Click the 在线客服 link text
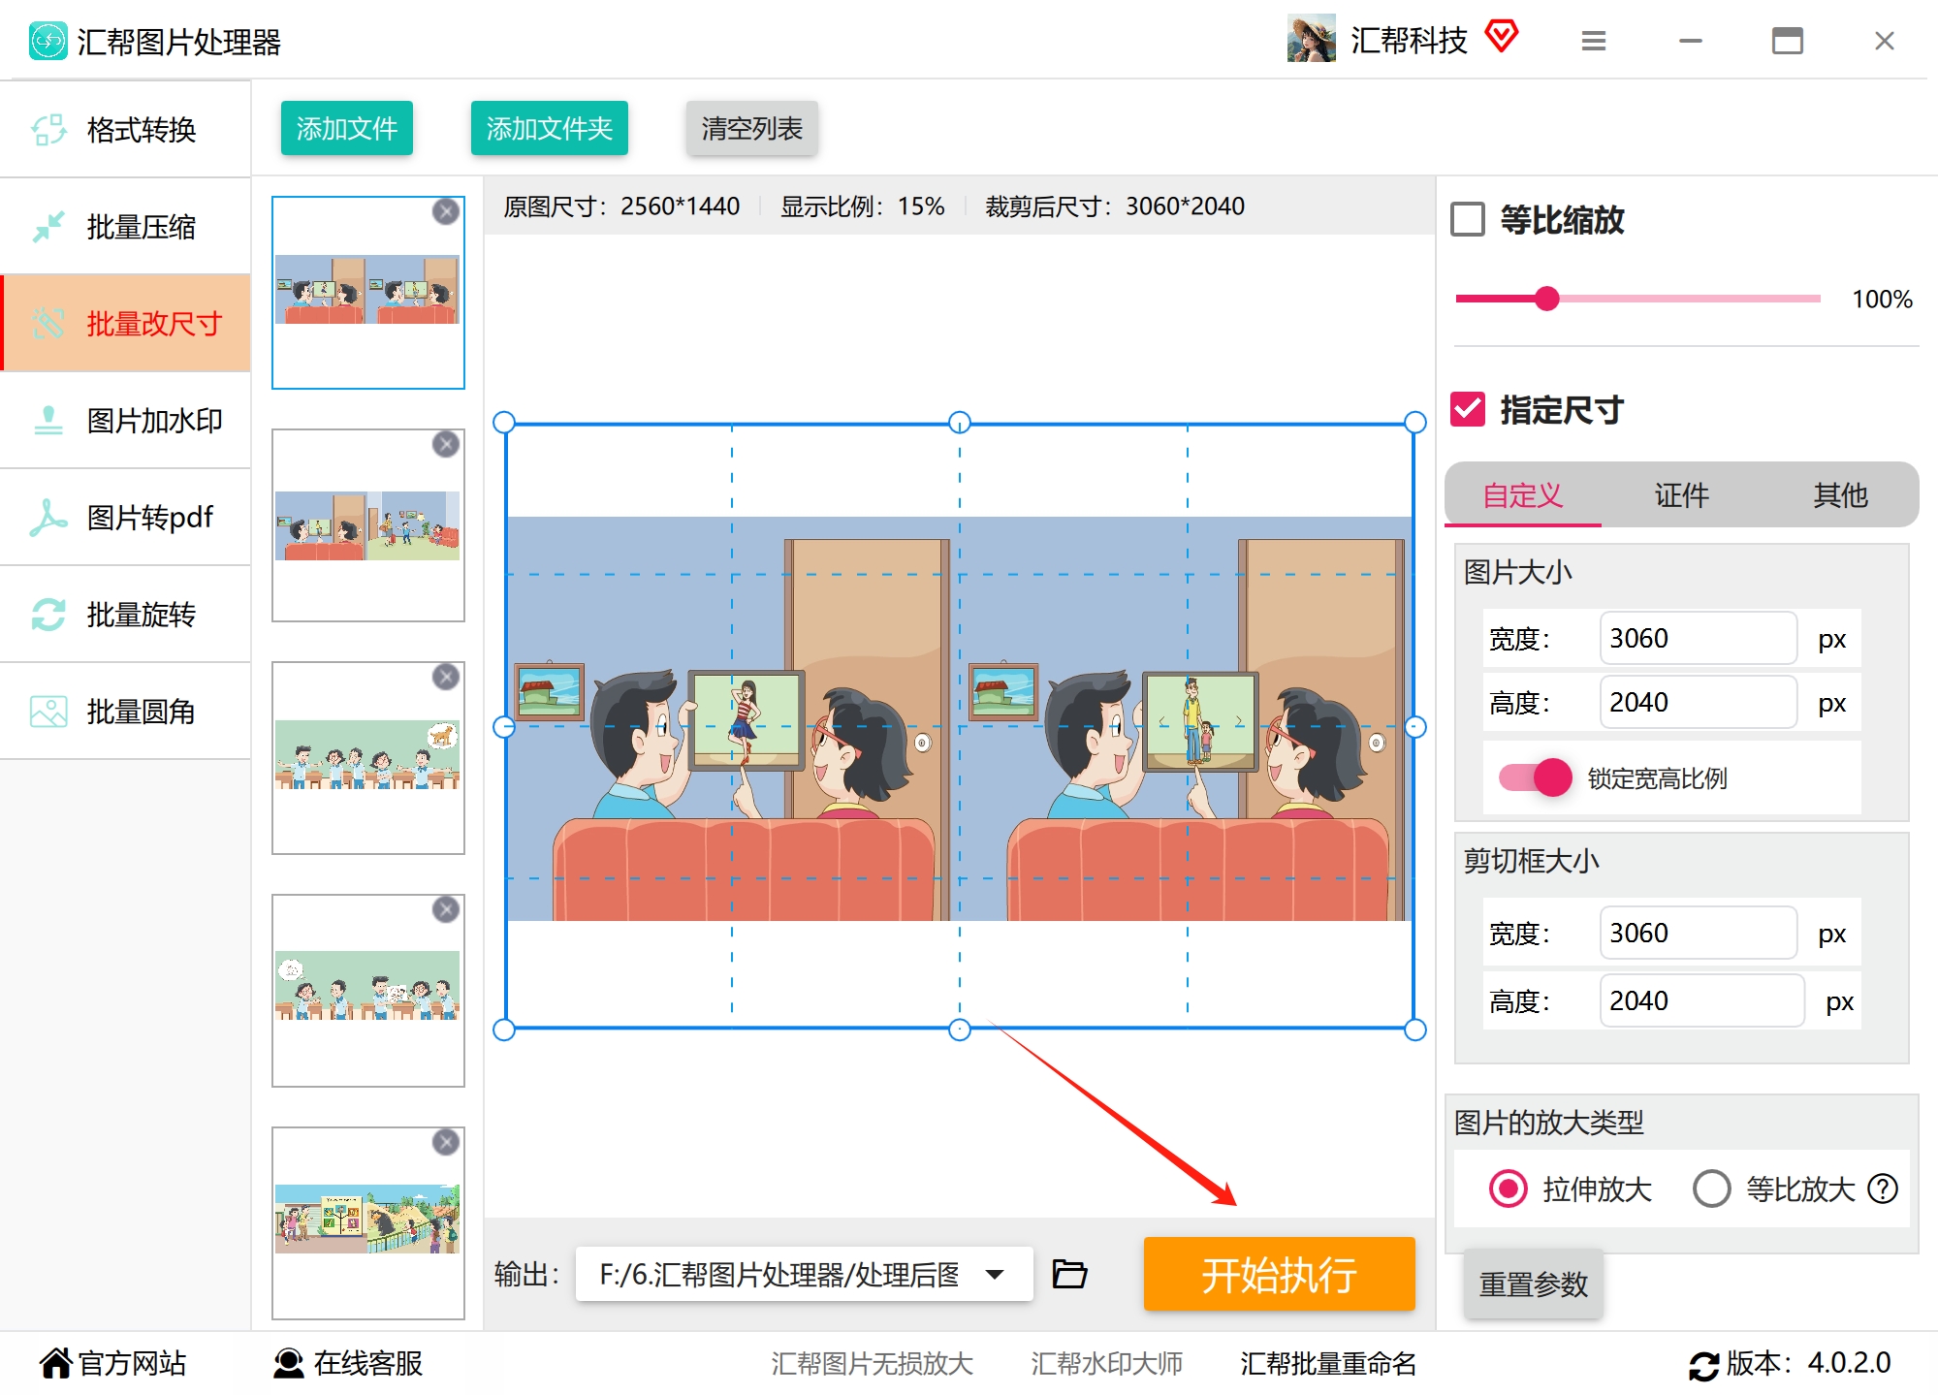1938x1395 pixels. [x=368, y=1363]
